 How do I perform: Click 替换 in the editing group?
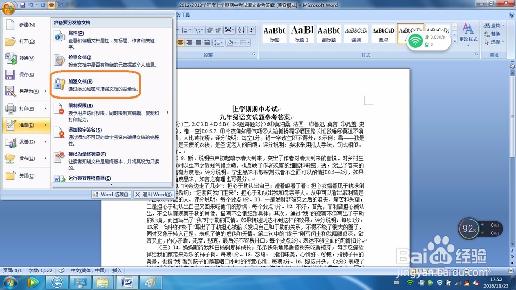click(492, 34)
